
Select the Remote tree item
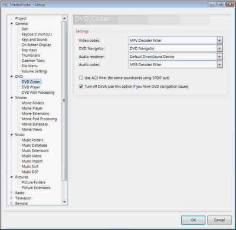click(21, 203)
